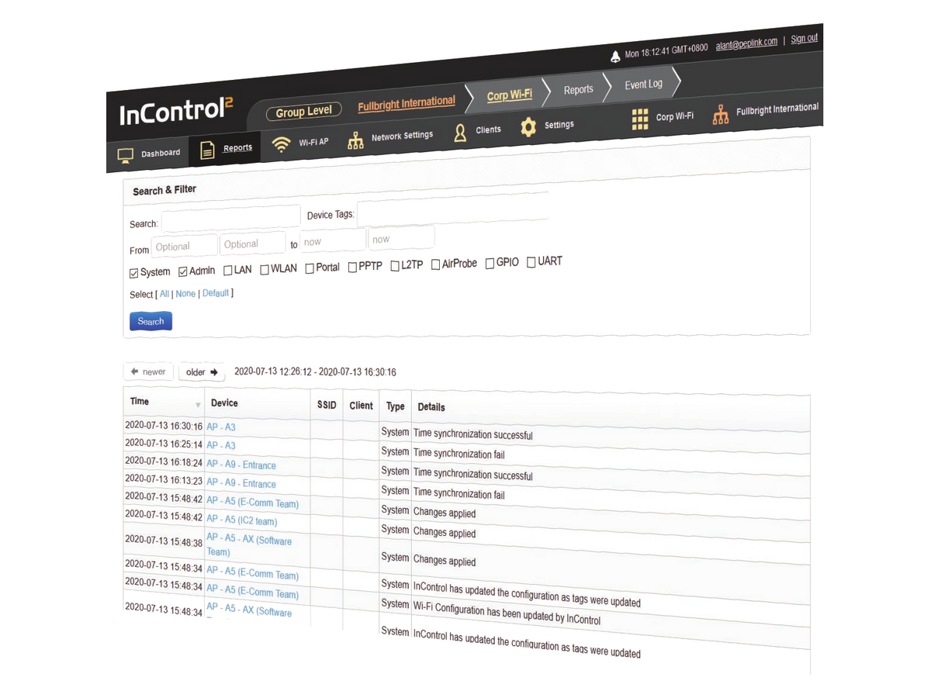Tick the AirProbe checkbox

pyautogui.click(x=436, y=264)
